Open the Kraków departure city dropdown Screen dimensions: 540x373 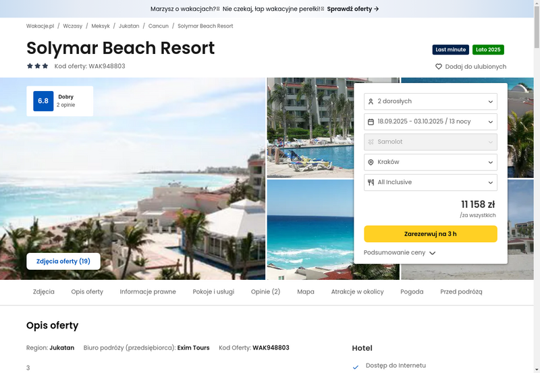tap(431, 162)
